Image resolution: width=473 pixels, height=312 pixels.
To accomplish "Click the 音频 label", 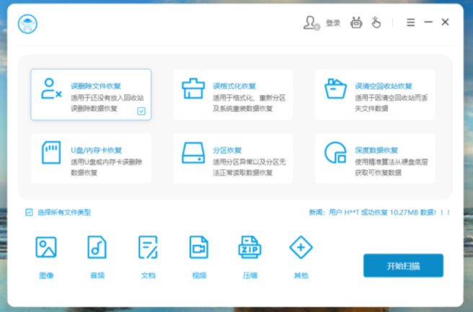I will pos(97,275).
